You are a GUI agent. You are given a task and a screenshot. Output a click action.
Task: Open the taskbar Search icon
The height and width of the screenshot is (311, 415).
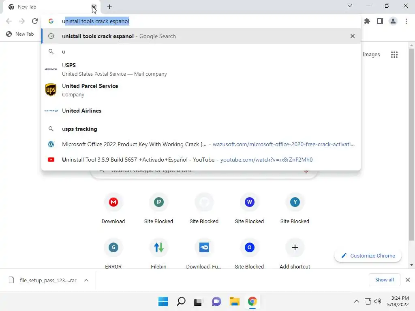[x=181, y=301]
